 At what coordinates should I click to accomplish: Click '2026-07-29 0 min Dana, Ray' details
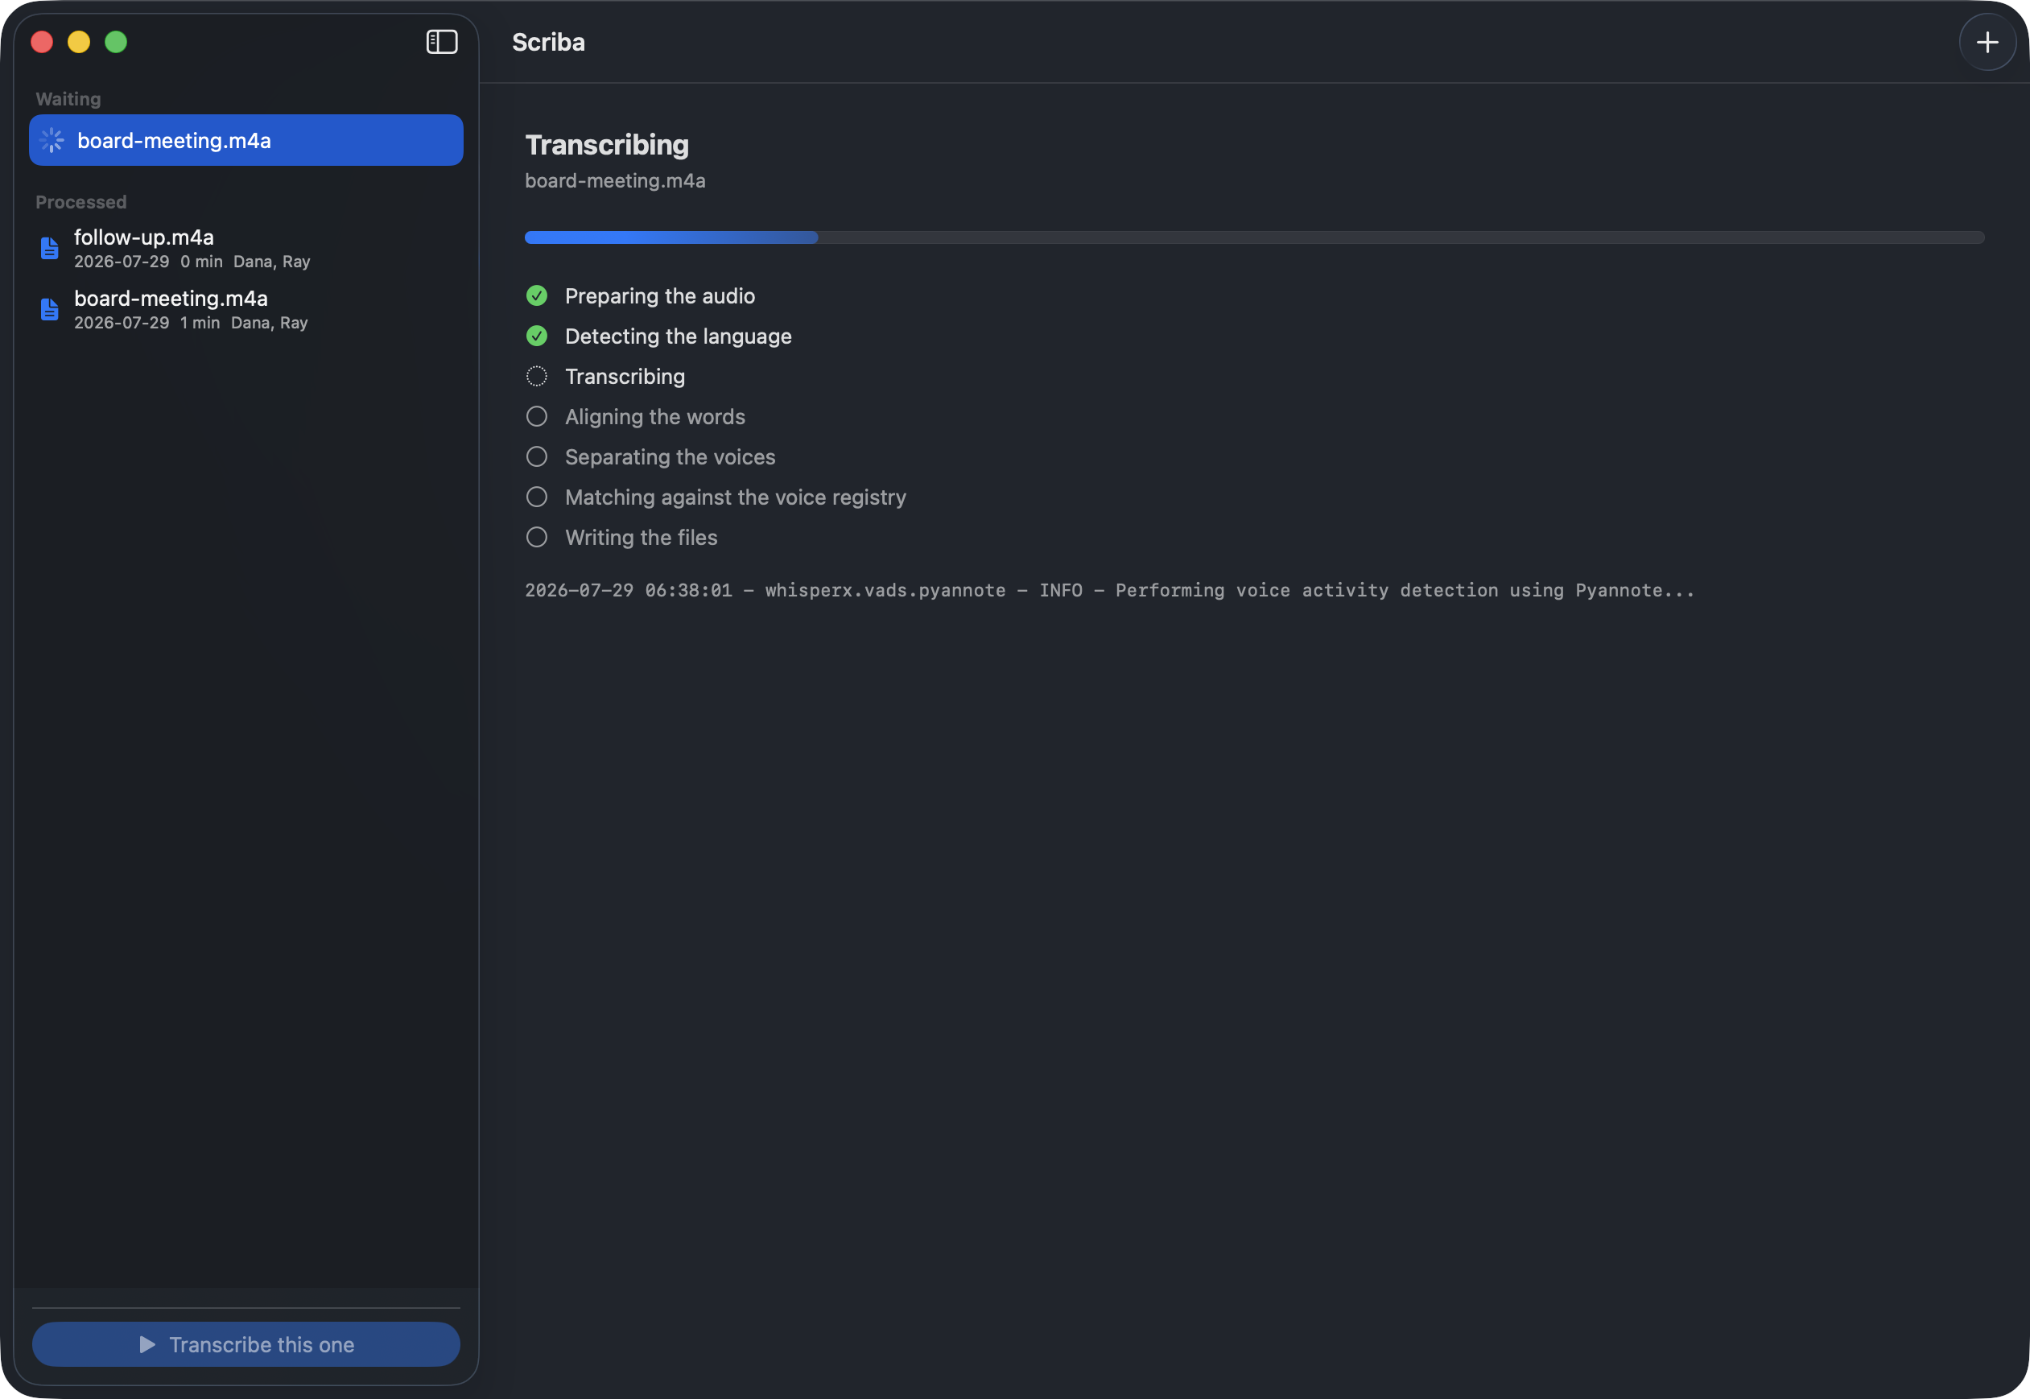pos(192,262)
